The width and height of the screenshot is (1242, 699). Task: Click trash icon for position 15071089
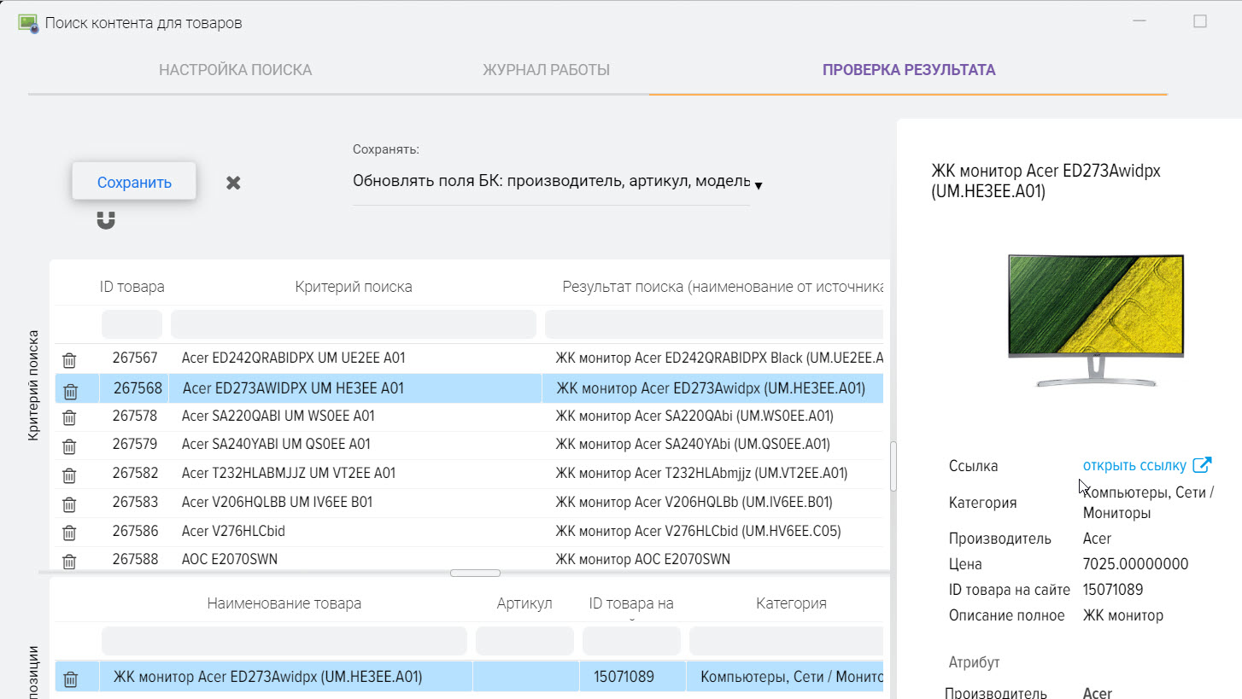pyautogui.click(x=70, y=679)
